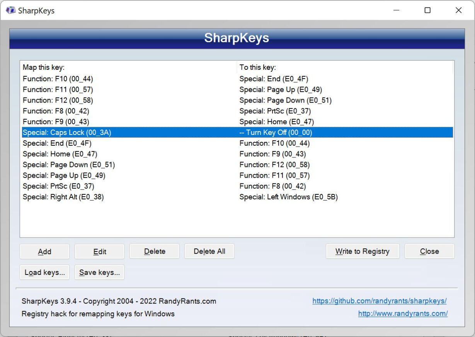Click the Add button to create new mapping

pos(44,251)
